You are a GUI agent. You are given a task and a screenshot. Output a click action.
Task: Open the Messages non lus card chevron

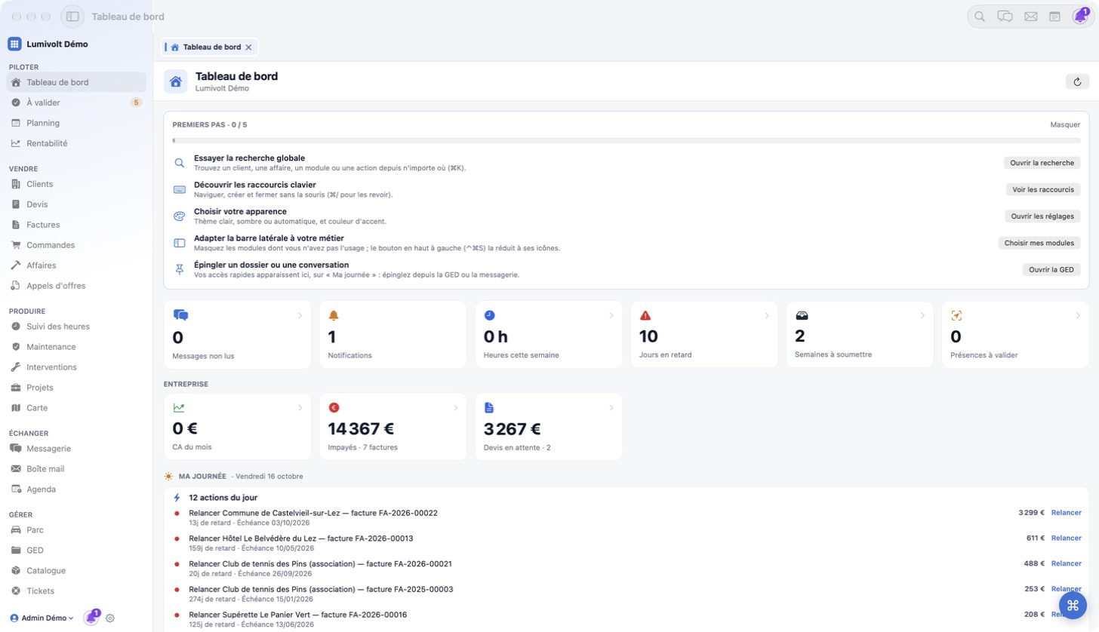[x=300, y=315]
